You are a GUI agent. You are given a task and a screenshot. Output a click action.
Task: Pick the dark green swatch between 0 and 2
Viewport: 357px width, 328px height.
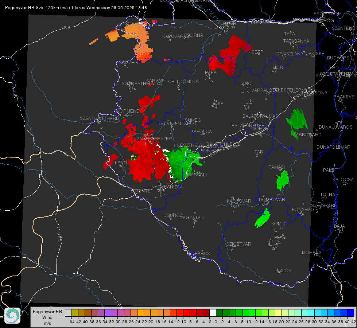(219, 313)
